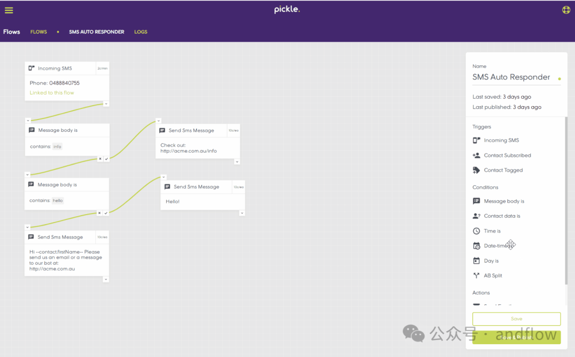Click the Contact Subscribed trigger label
Viewport: 575px width, 357px height.
[507, 155]
